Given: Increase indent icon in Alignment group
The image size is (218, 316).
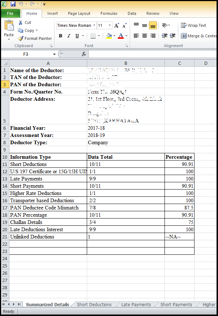Looking at the screenshot, I should [x=172, y=36].
